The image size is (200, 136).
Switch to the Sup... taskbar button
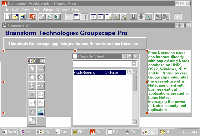tap(62, 132)
